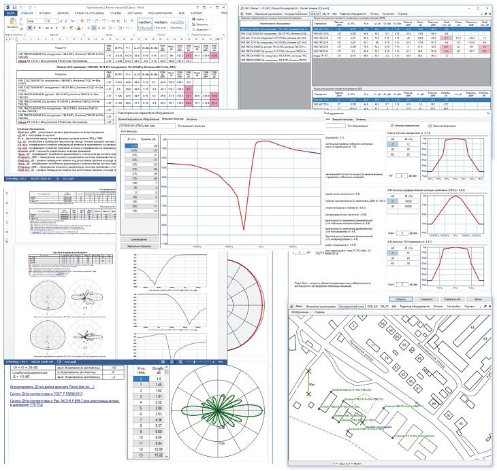Apply bold formatting in Word ribbon

point(30,27)
